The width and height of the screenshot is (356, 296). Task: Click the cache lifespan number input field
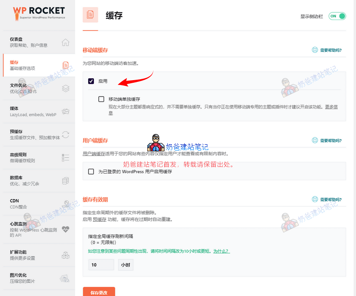(x=101, y=265)
